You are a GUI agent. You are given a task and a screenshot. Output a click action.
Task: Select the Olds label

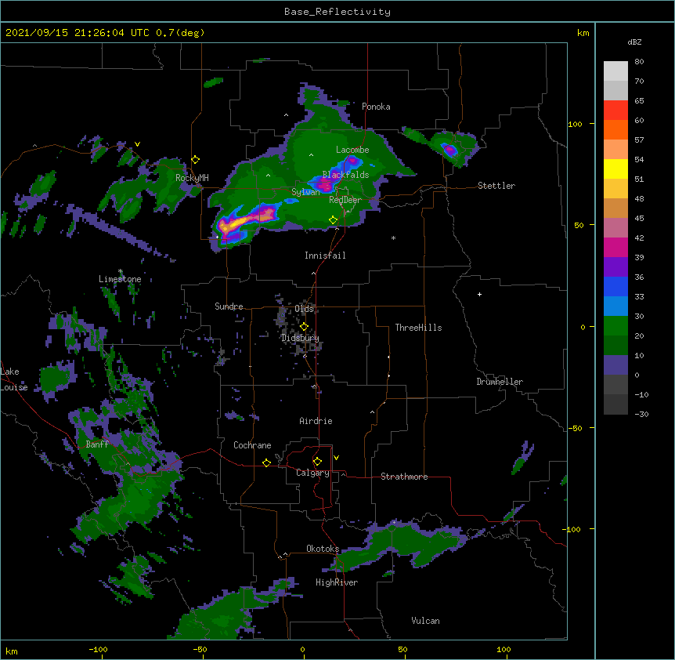(304, 309)
